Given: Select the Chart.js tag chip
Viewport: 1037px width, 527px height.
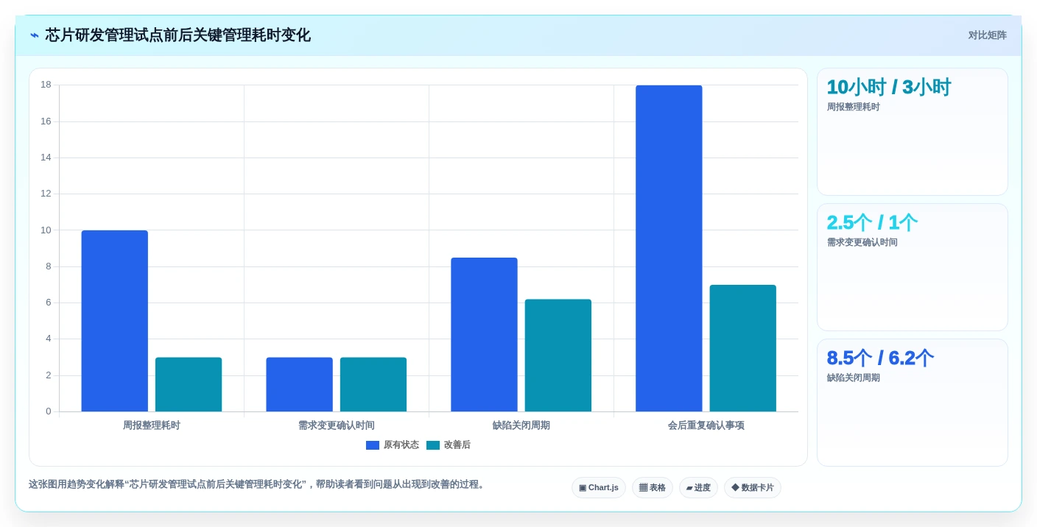Looking at the screenshot, I should [x=599, y=488].
